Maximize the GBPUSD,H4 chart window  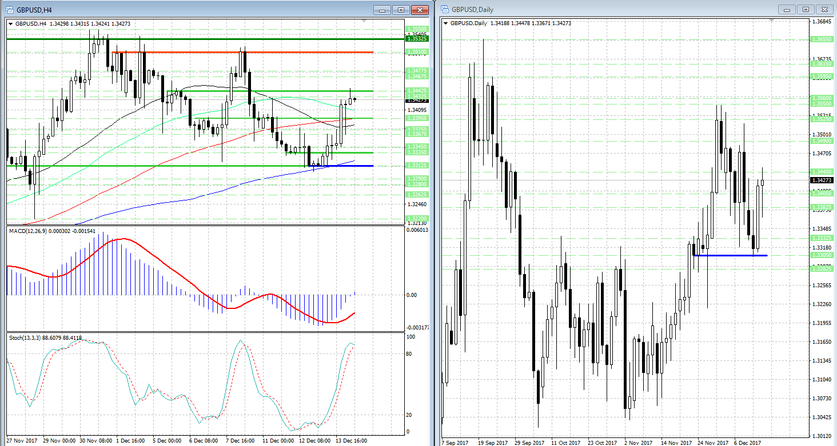coord(401,10)
